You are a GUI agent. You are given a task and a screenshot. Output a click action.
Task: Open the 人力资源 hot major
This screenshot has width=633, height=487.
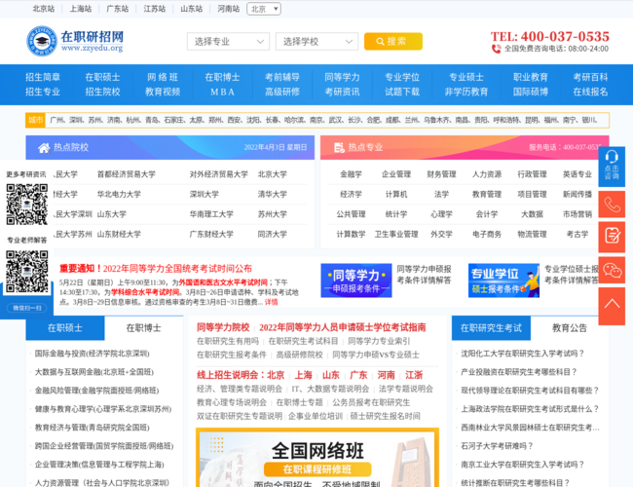487,174
